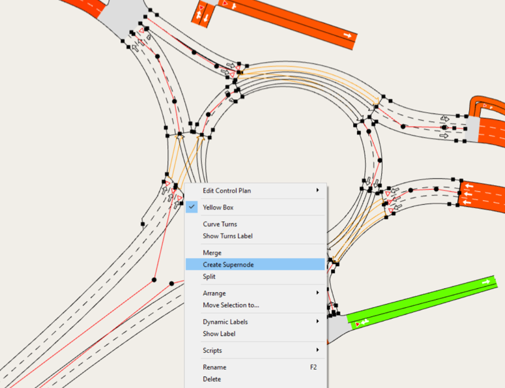Click Move Selection to...
Screen dimensions: 505x388
tap(255, 305)
